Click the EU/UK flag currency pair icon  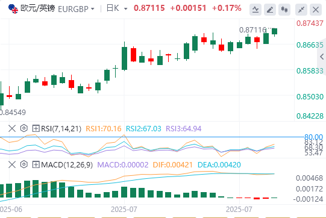pos(13,8)
